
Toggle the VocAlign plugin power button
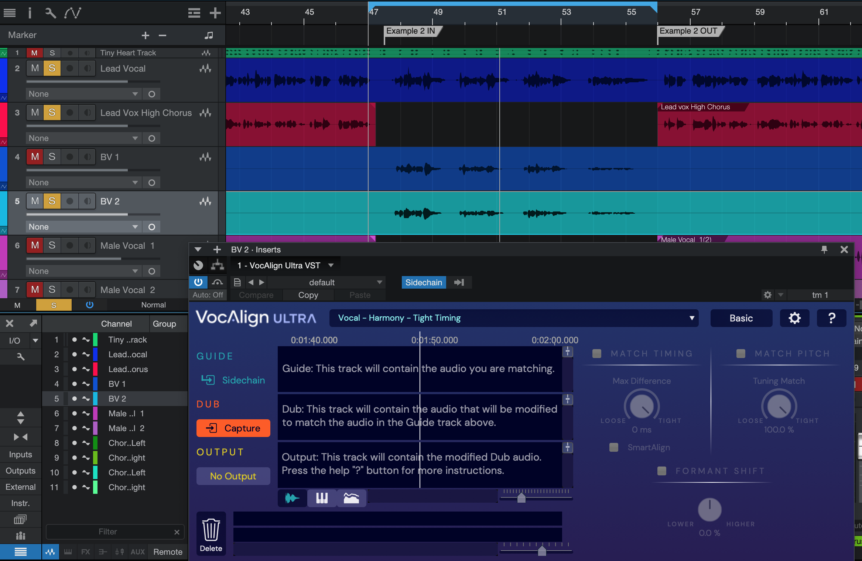pos(198,282)
